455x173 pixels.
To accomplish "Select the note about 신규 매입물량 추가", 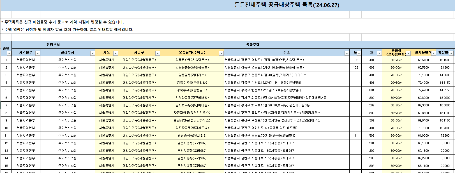I will pos(63,22).
